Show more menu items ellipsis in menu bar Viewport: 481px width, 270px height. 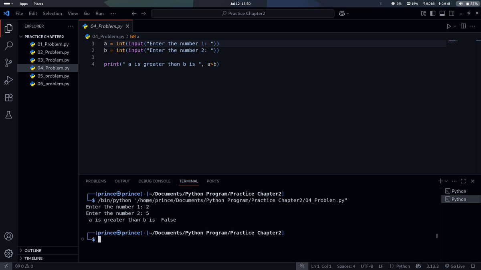coord(113,13)
